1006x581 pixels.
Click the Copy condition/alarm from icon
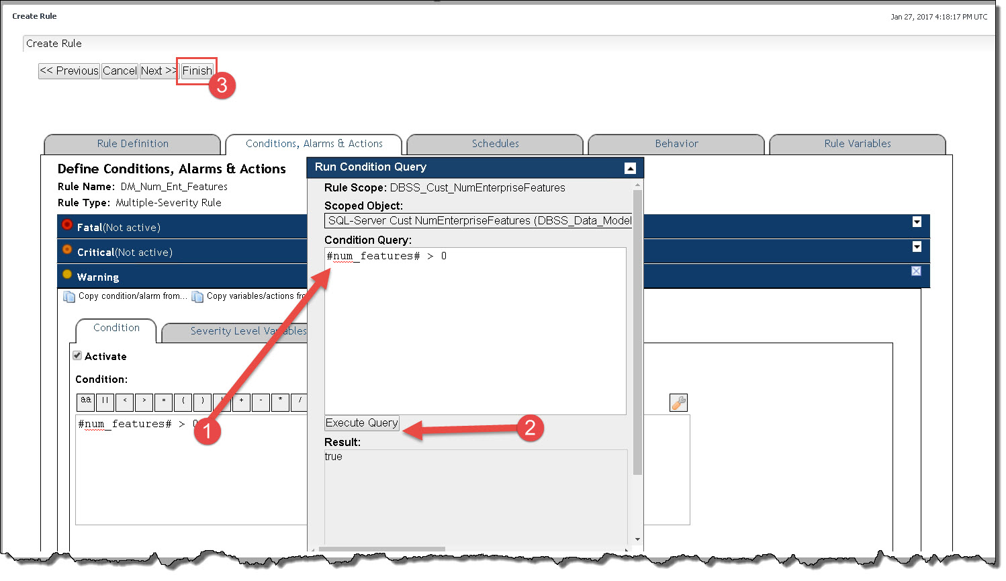coord(69,296)
